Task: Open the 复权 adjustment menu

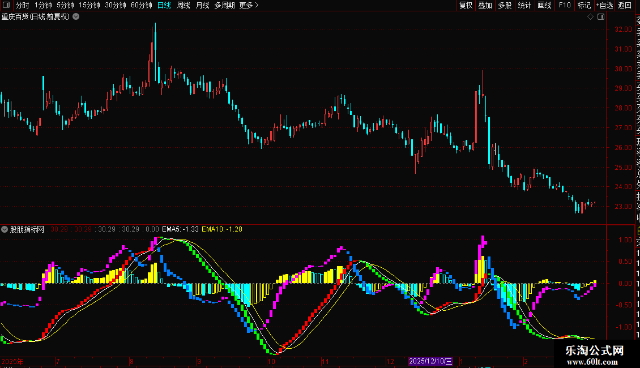Action: [x=466, y=5]
